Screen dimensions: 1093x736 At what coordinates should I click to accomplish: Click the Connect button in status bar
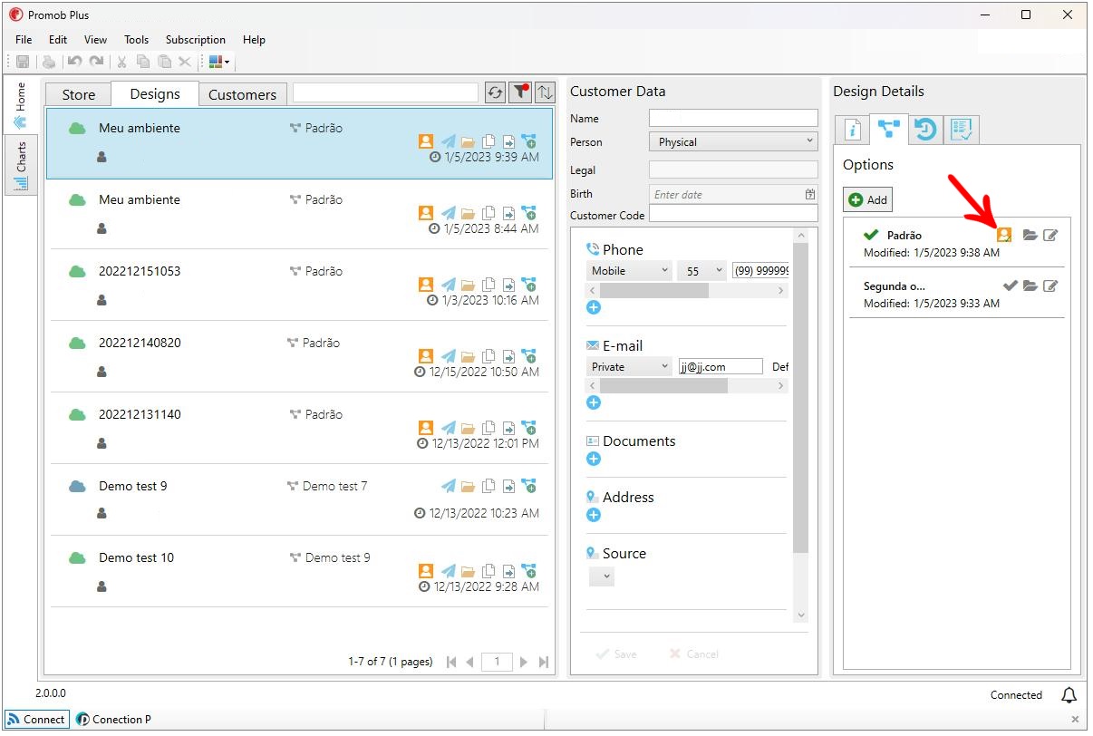36,720
